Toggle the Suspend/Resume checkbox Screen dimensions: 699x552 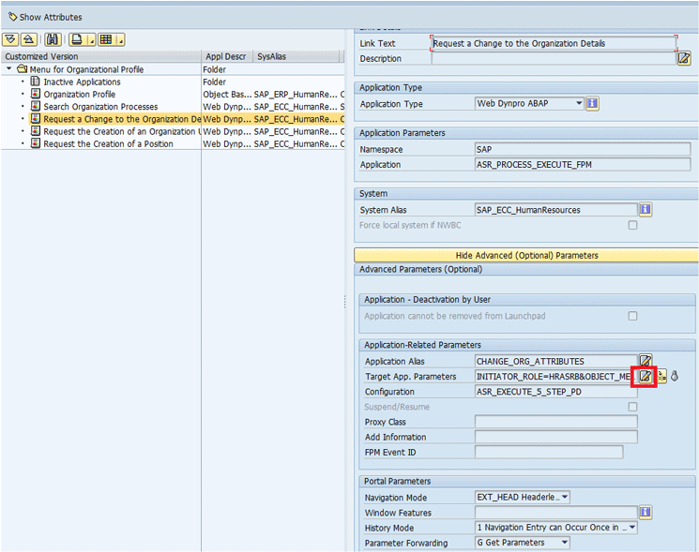point(632,407)
